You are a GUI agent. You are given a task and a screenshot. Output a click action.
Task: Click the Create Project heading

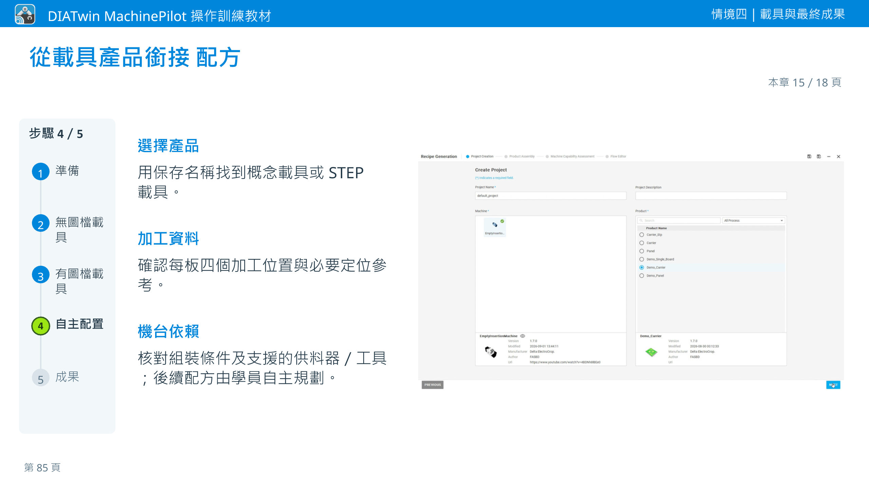(x=491, y=170)
